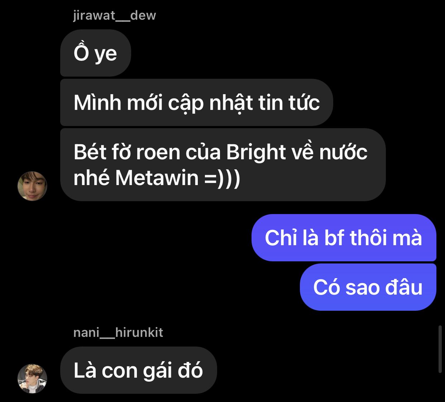This screenshot has width=445, height=402.
Task: Tap the "=)))" emoticon text
Action: (222, 178)
